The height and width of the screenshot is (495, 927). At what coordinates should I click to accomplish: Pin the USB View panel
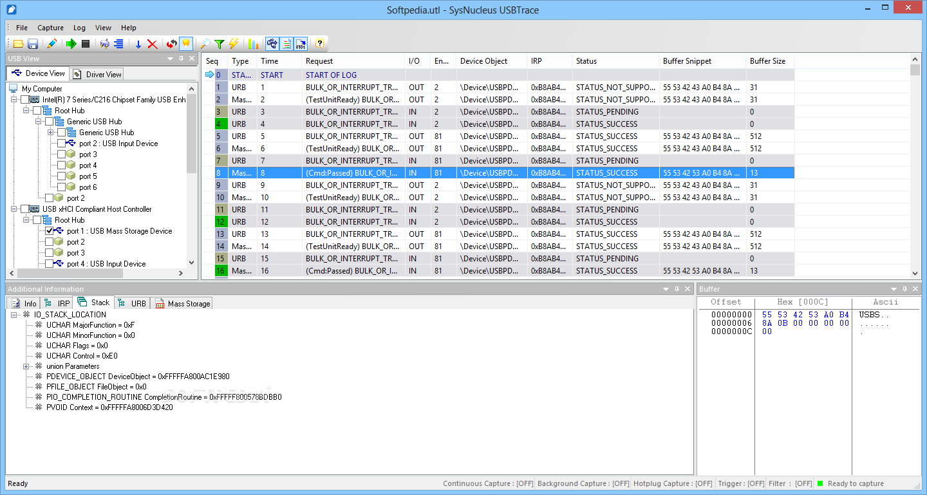[x=181, y=59]
